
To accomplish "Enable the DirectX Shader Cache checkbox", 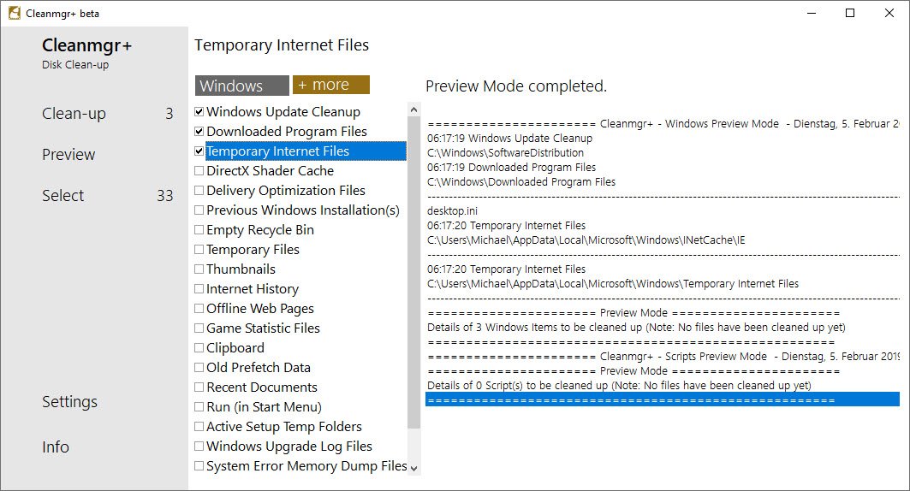I will click(199, 171).
